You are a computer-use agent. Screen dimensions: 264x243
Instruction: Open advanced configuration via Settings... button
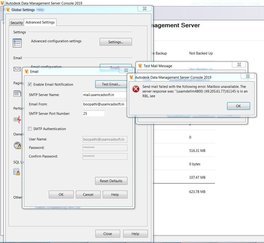click(x=116, y=42)
